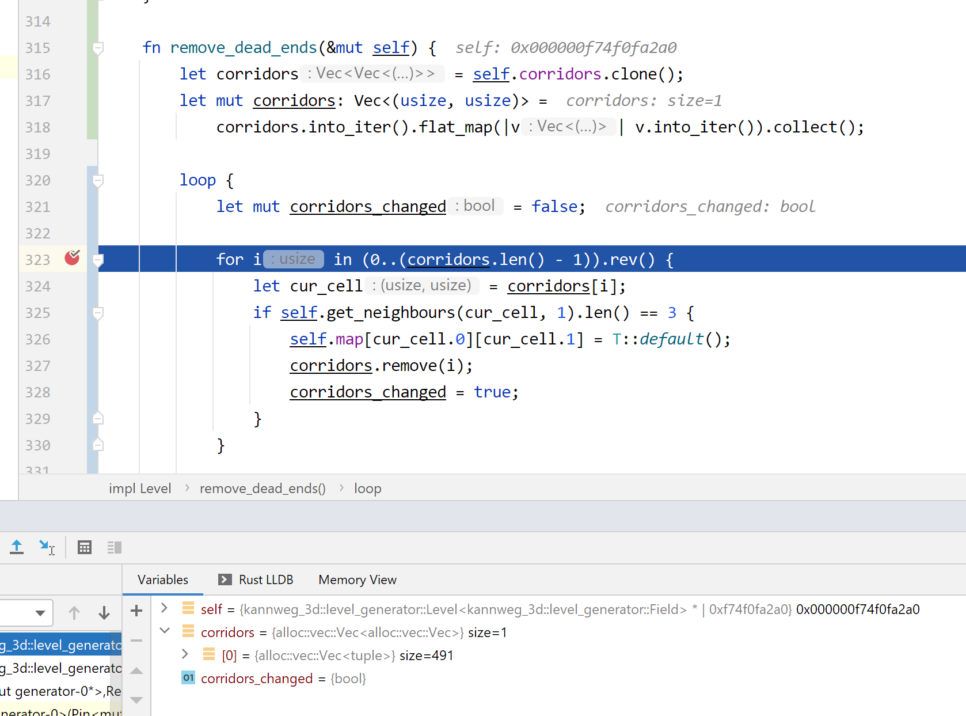Expand the self variable node
This screenshot has width=966, height=716.
pyautogui.click(x=164, y=608)
